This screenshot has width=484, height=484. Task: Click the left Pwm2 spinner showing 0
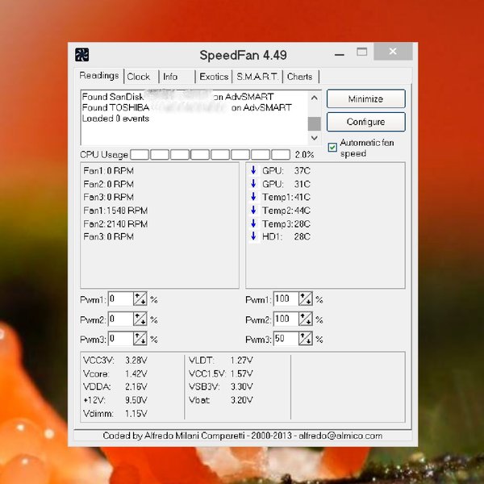pos(140,319)
